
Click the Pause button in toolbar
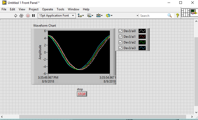tap(33, 16)
